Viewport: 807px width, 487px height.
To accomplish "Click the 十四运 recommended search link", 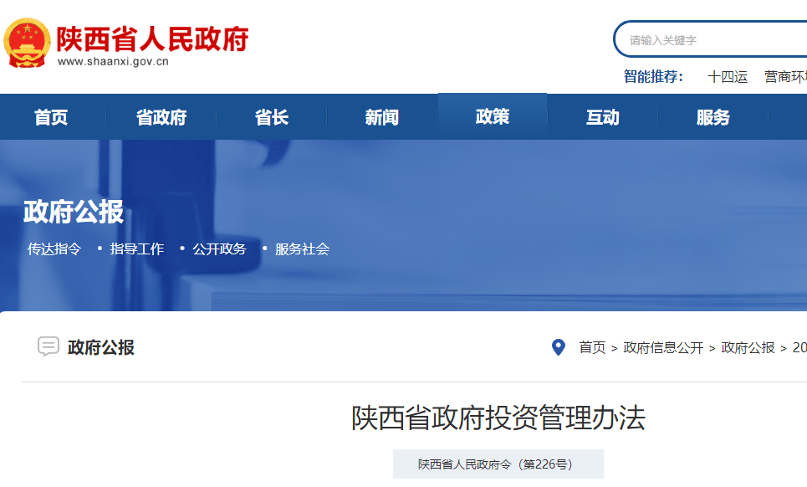I will pyautogui.click(x=728, y=77).
